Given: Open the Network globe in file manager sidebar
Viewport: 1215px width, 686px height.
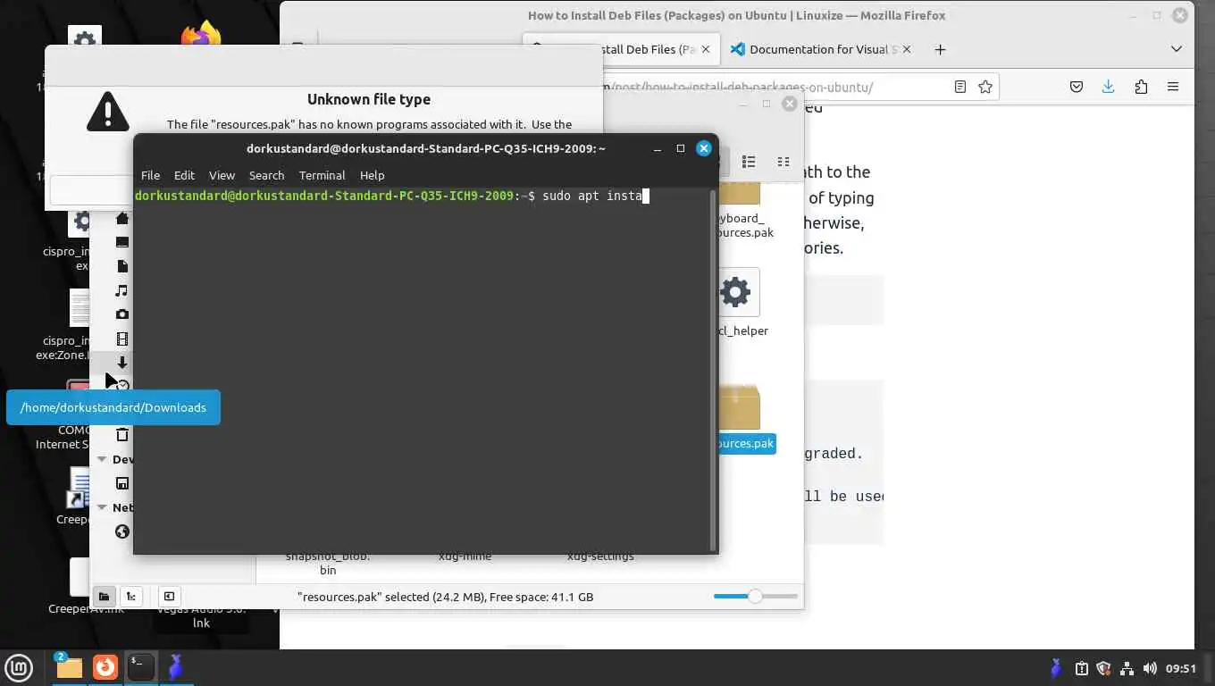Looking at the screenshot, I should click(122, 531).
